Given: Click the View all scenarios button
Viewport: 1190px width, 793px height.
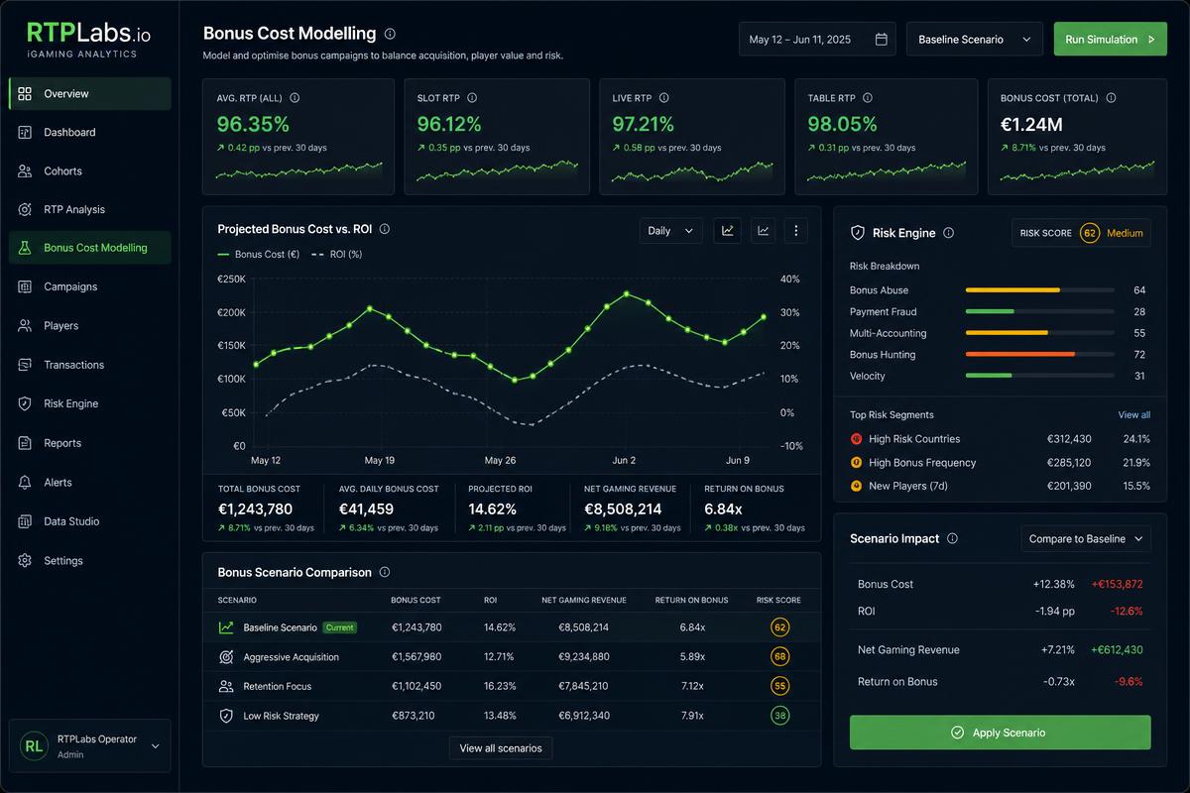Looking at the screenshot, I should click(501, 748).
